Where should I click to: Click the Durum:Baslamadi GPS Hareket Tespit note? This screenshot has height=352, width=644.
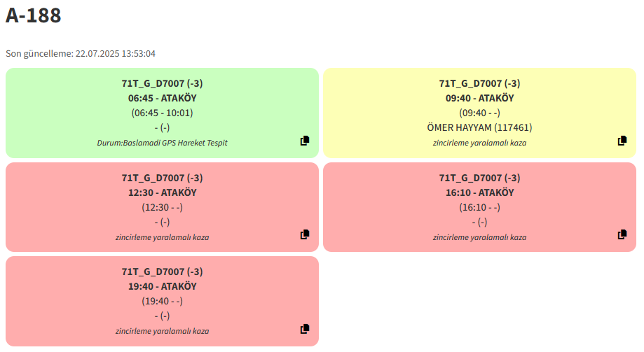pyautogui.click(x=163, y=143)
